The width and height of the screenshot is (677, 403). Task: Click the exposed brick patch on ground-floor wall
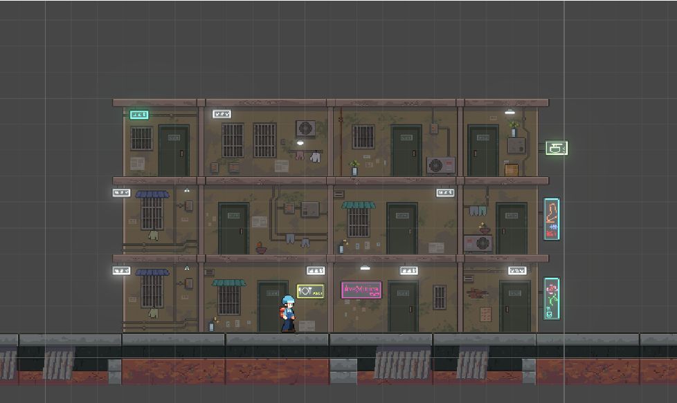click(x=477, y=294)
